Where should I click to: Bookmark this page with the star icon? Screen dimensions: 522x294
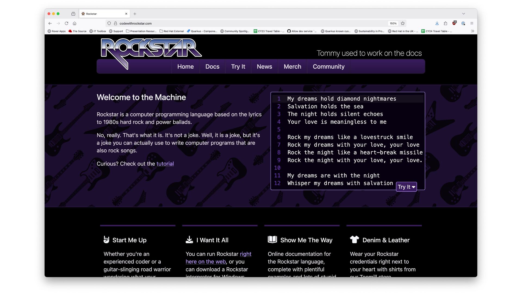coord(403,23)
